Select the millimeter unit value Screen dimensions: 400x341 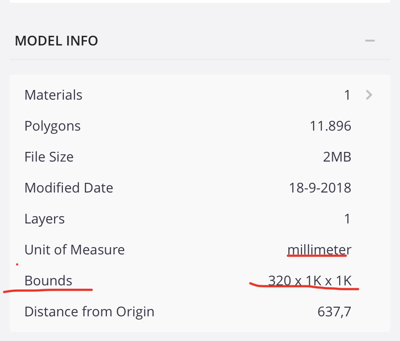tap(319, 250)
